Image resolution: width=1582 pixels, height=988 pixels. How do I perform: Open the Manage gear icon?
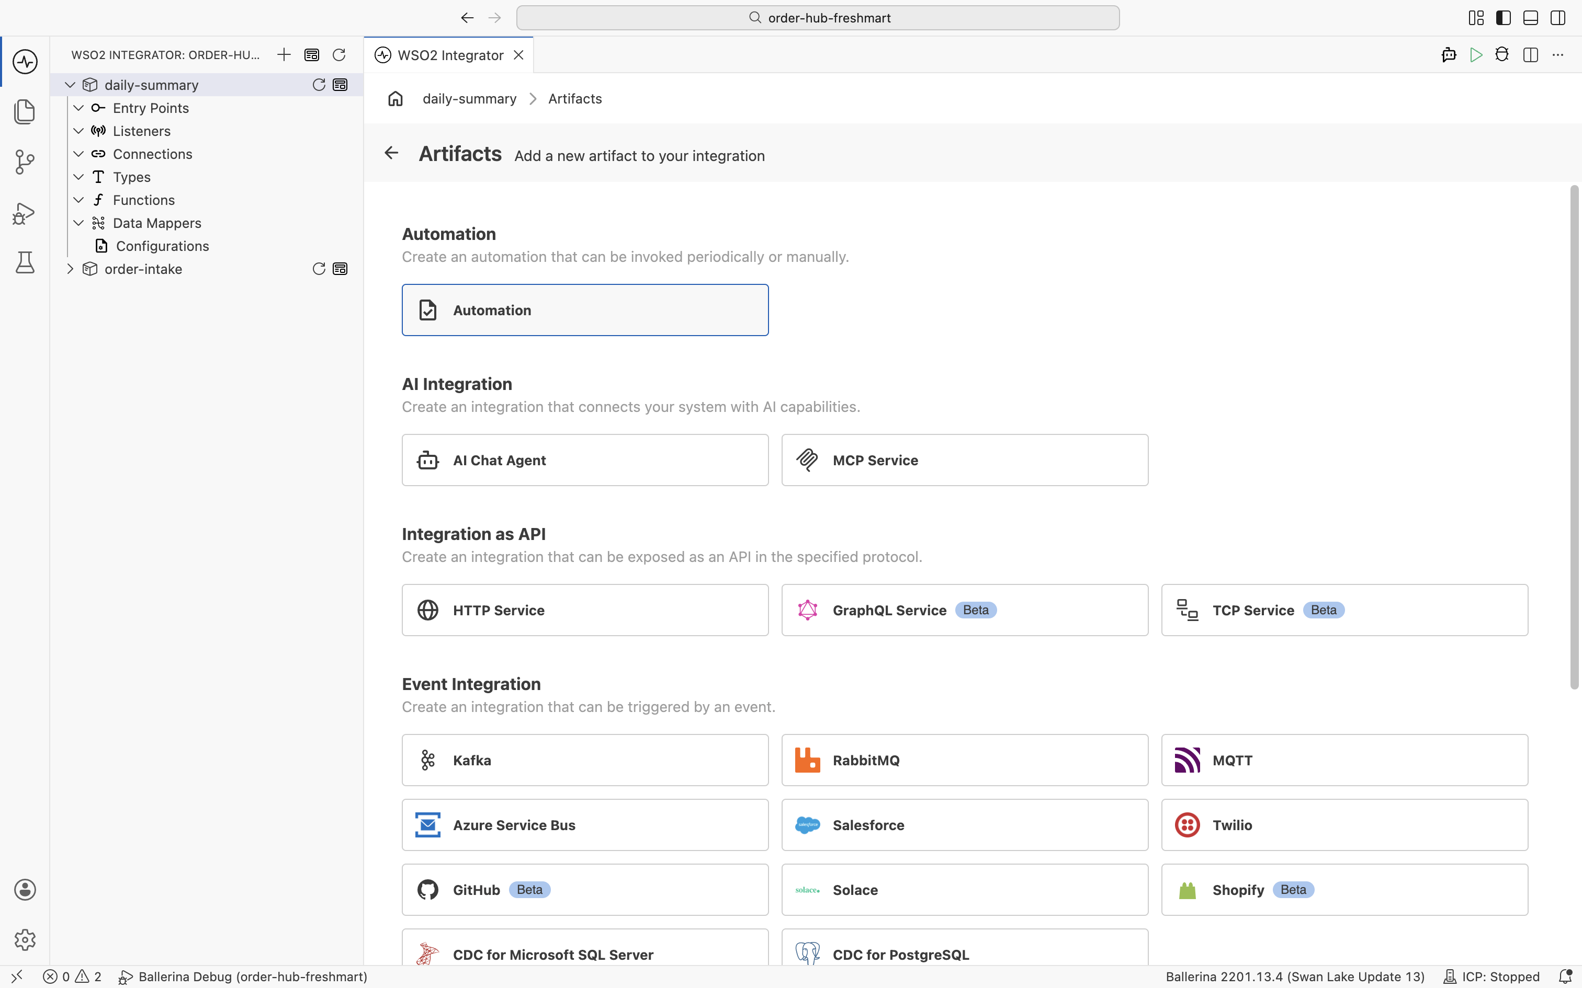(x=25, y=940)
